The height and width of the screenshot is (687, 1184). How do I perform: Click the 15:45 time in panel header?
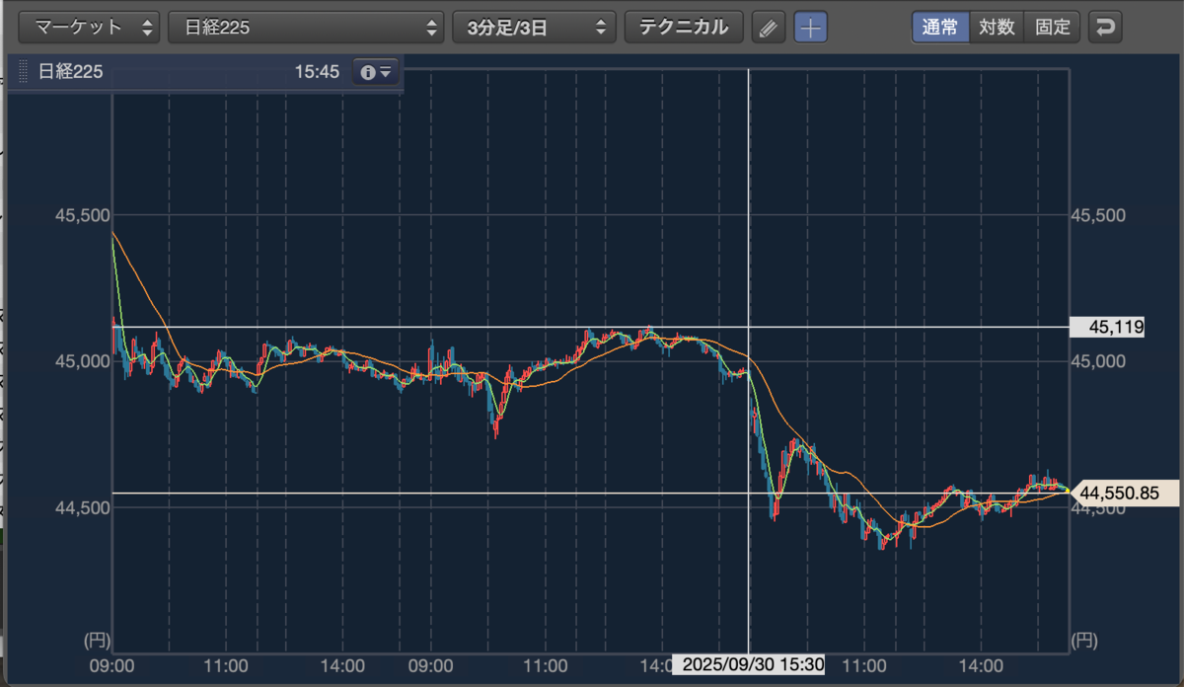click(317, 72)
